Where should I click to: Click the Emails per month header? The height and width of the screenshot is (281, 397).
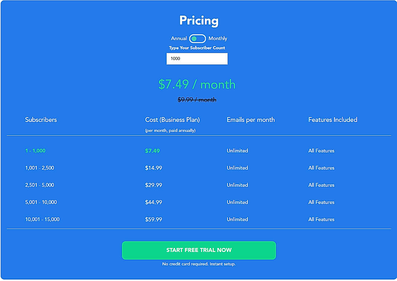point(250,120)
